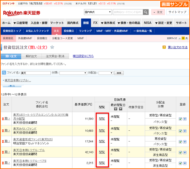
Task: Open the FX menu
Action: (x=95, y=23)
